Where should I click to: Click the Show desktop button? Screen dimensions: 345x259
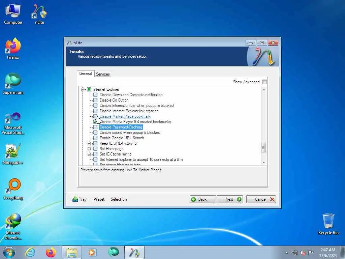coord(343,252)
